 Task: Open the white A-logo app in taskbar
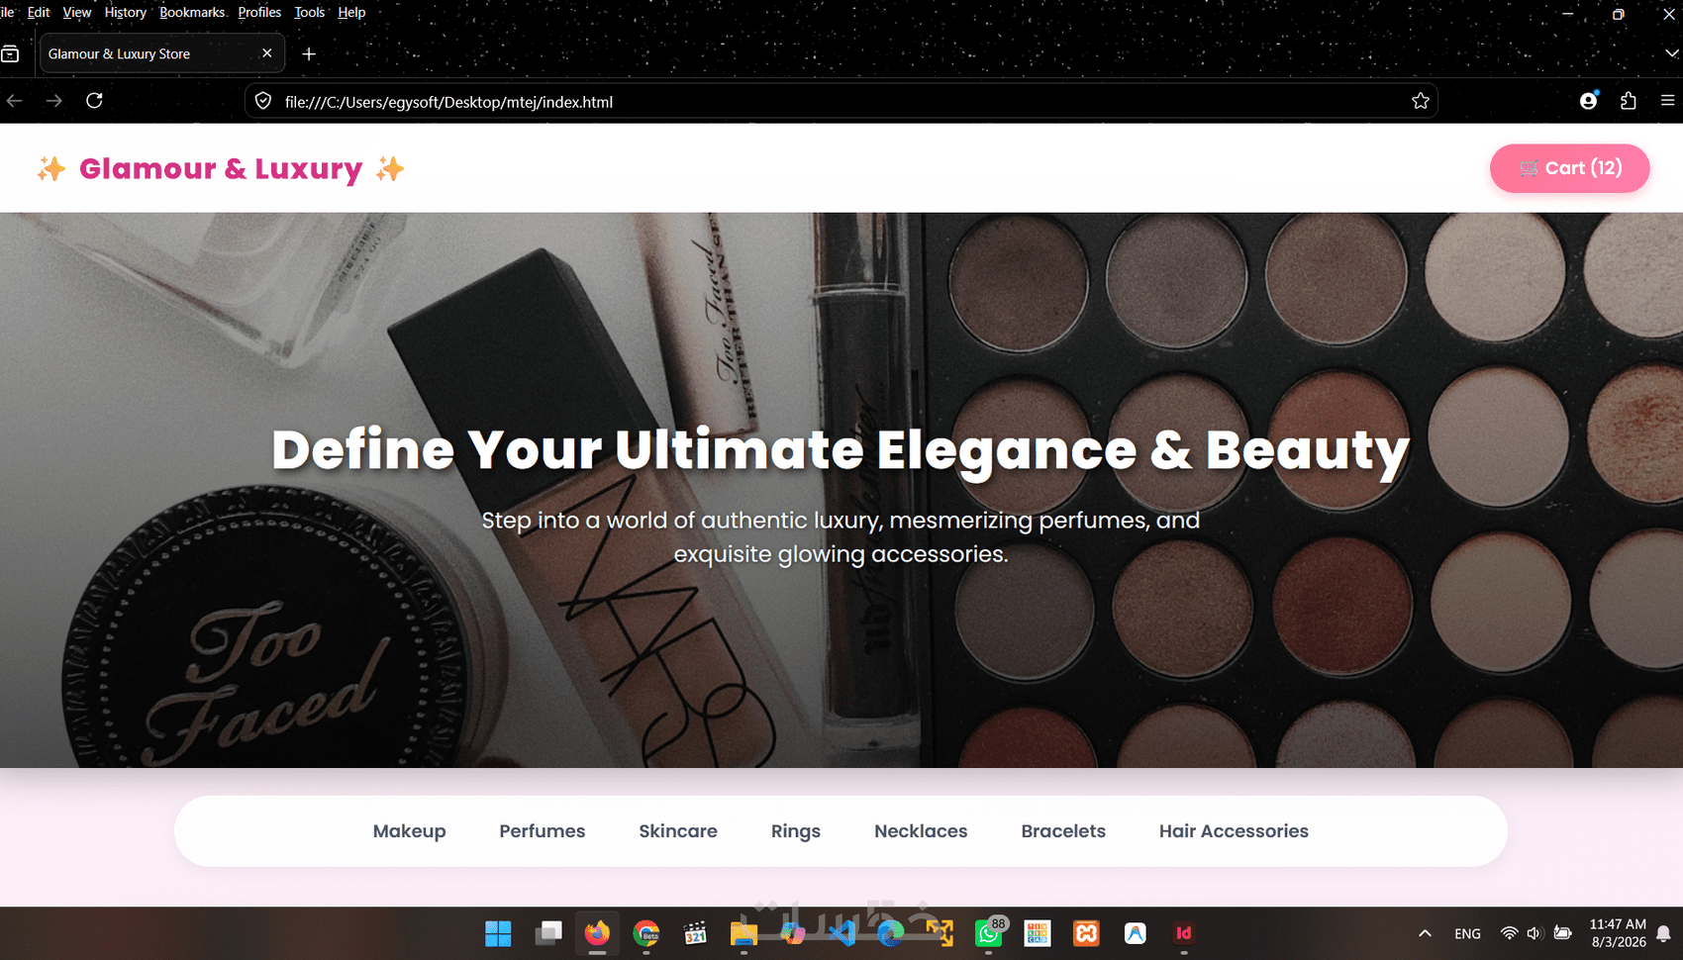1136,933
